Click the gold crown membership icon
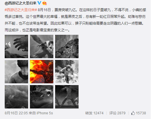 (x=44, y=3)
